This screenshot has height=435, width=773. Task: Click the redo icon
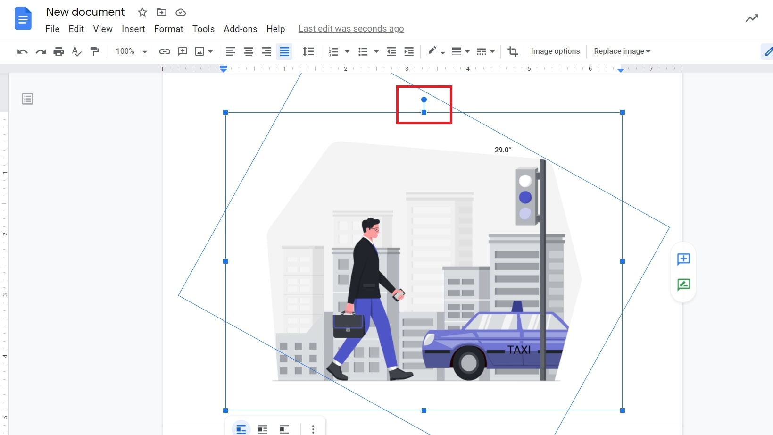click(40, 51)
